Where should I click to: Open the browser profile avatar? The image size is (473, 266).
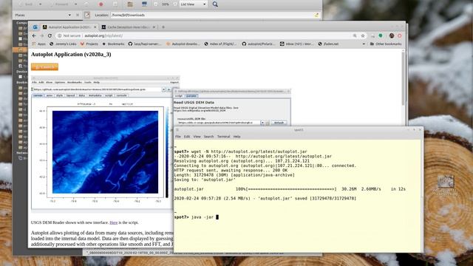[x=392, y=35]
